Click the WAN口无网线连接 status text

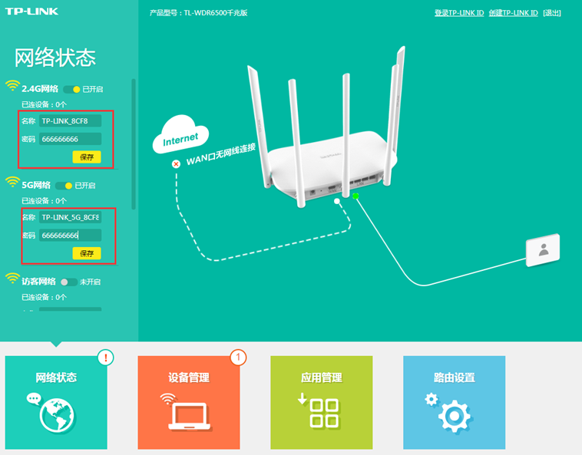pyautogui.click(x=221, y=154)
